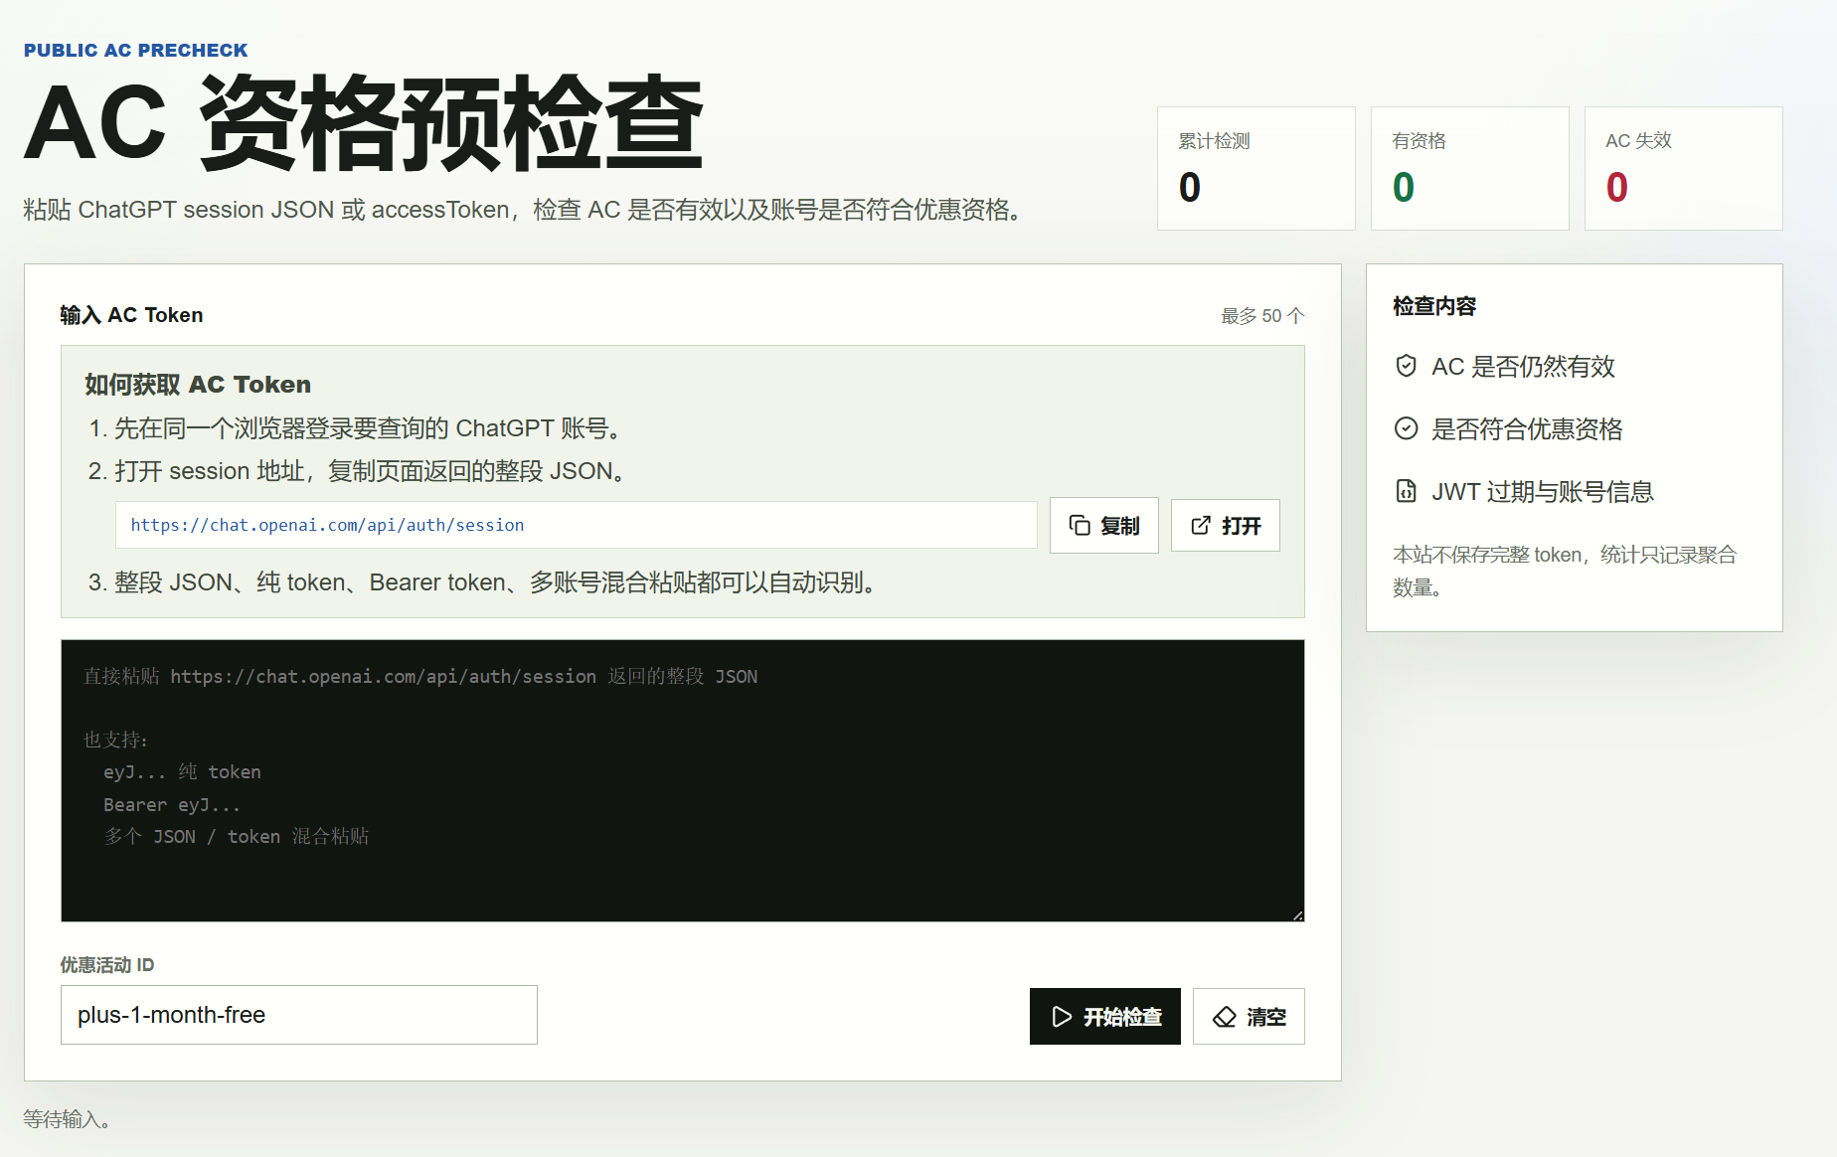Image resolution: width=1837 pixels, height=1157 pixels.
Task: Click the eraser icon on 清空
Action: point(1225,1016)
